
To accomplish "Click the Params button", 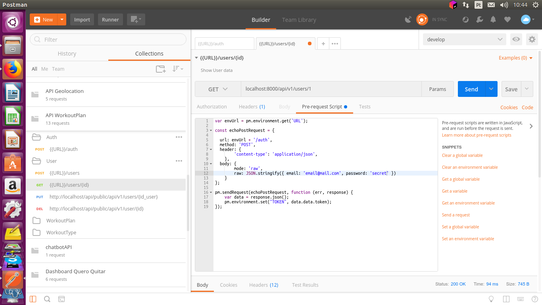I will (x=438, y=89).
